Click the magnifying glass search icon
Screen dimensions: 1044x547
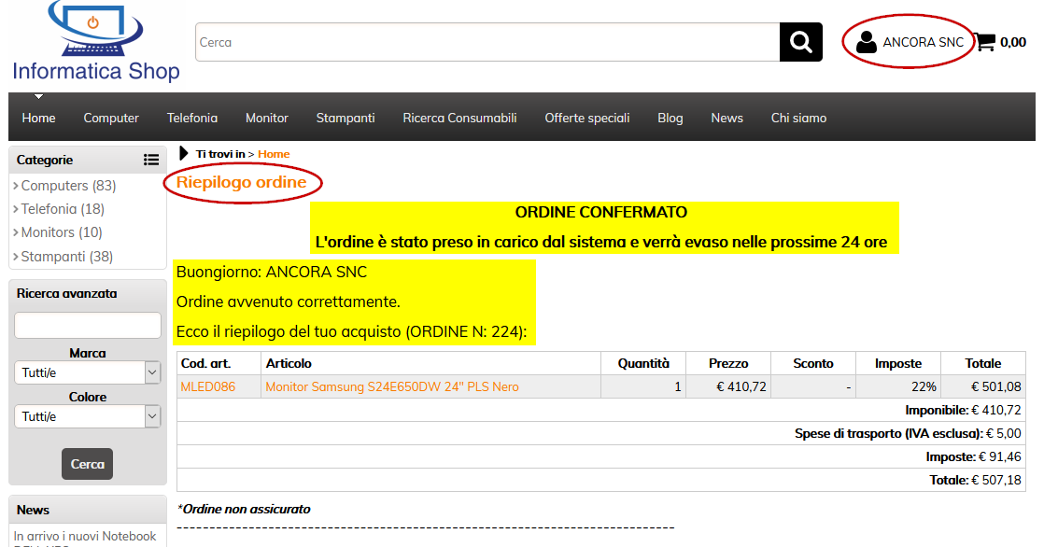pos(800,41)
